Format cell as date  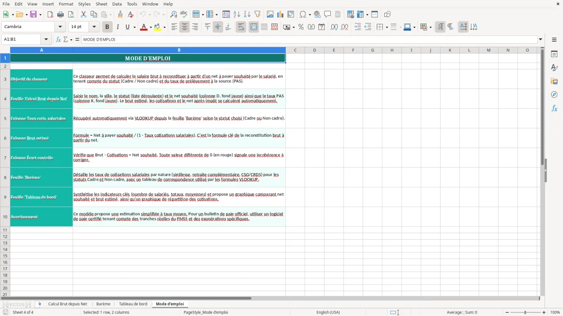[321, 27]
